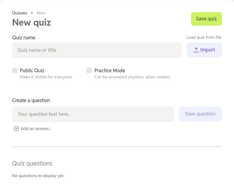
Task: Select the Practice Mode label text
Action: [110, 70]
